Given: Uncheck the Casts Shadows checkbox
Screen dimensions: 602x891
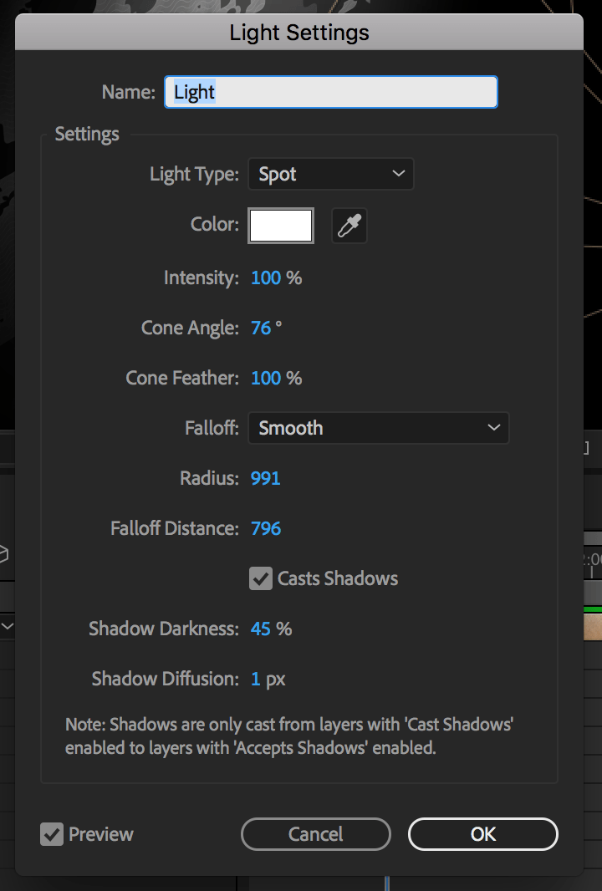Looking at the screenshot, I should (260, 578).
